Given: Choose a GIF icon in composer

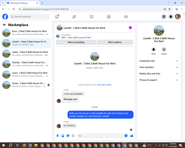Looking at the screenshot, I should coord(73,136).
